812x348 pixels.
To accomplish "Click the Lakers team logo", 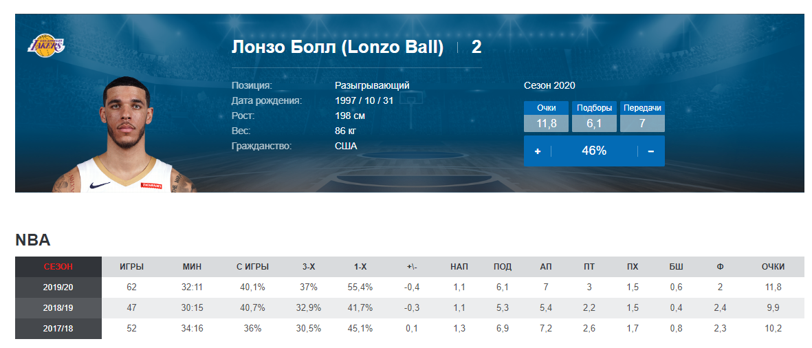I will (x=46, y=44).
